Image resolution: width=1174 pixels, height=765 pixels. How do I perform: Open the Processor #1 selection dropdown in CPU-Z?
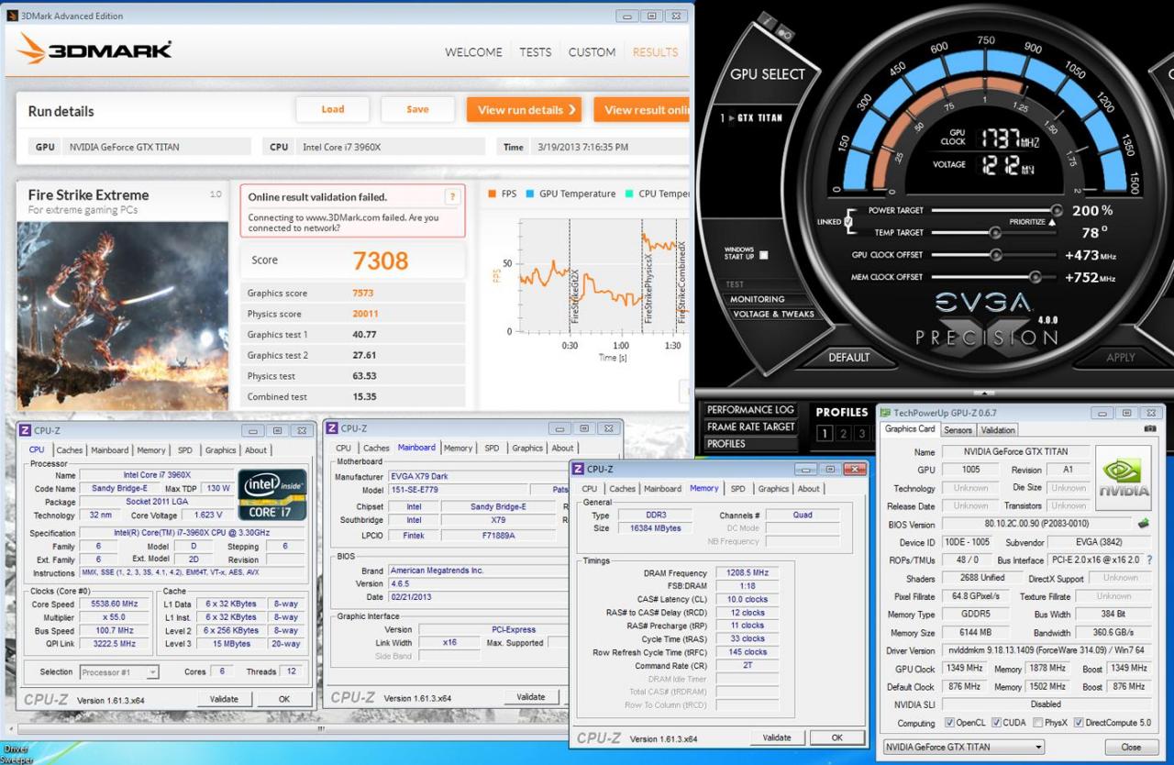click(118, 672)
